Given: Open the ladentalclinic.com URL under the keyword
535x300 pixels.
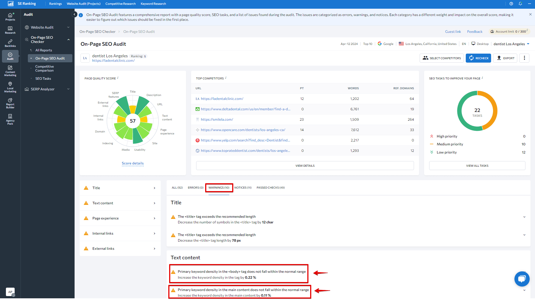Looking at the screenshot, I should click(x=113, y=61).
